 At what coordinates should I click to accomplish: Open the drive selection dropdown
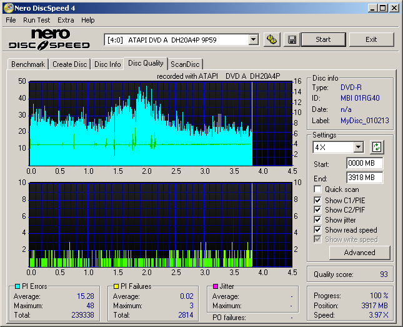(254, 39)
